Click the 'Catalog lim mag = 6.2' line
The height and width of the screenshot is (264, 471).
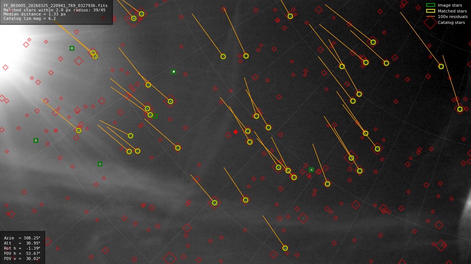[x=30, y=18]
